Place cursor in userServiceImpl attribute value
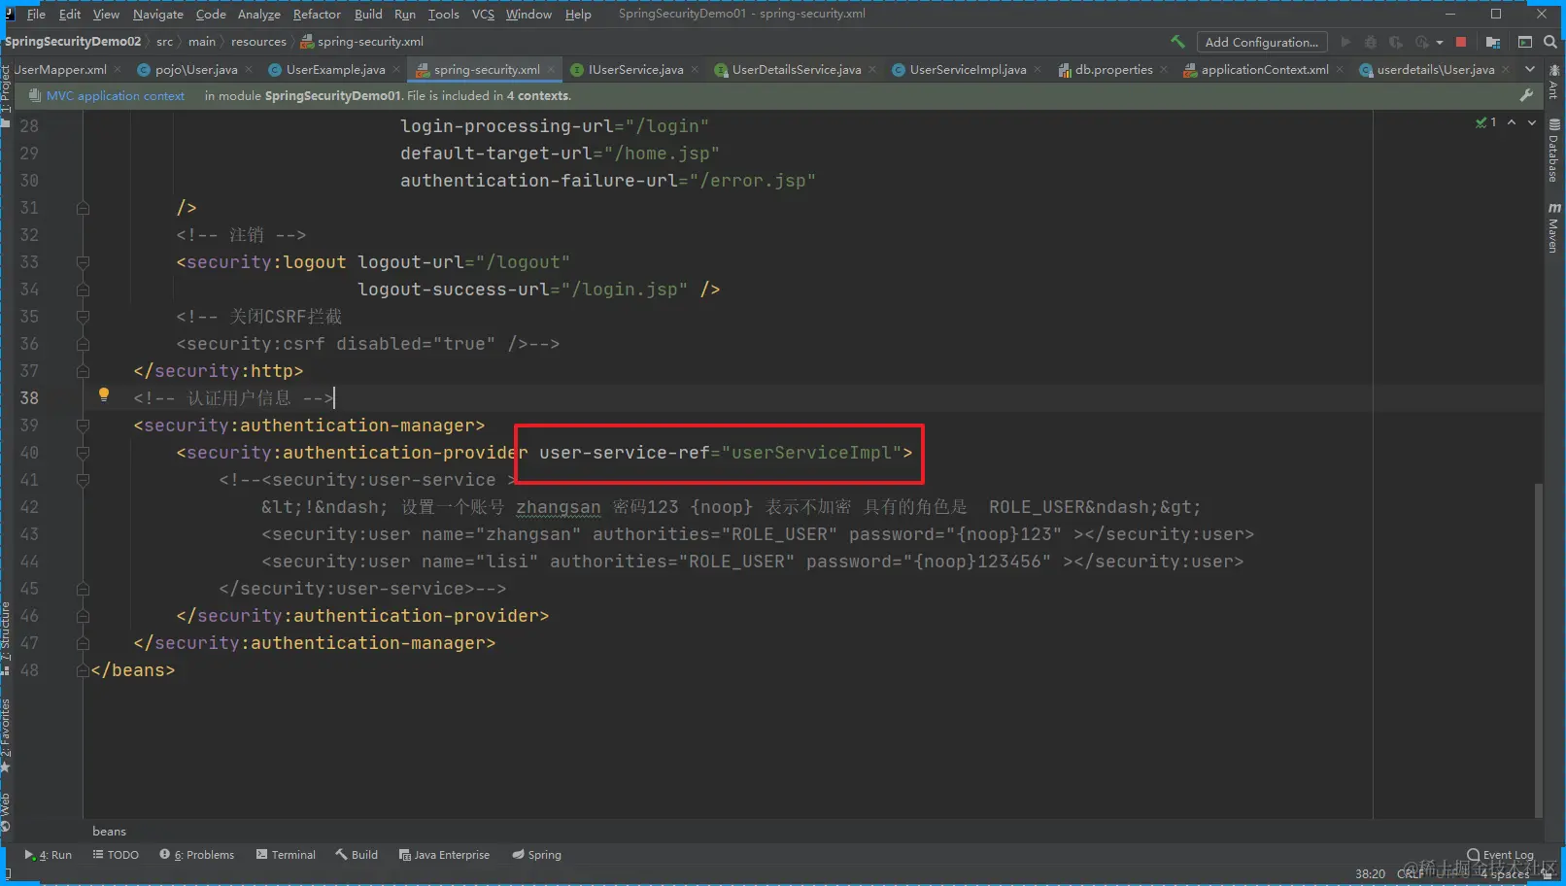The height and width of the screenshot is (886, 1566). point(811,453)
